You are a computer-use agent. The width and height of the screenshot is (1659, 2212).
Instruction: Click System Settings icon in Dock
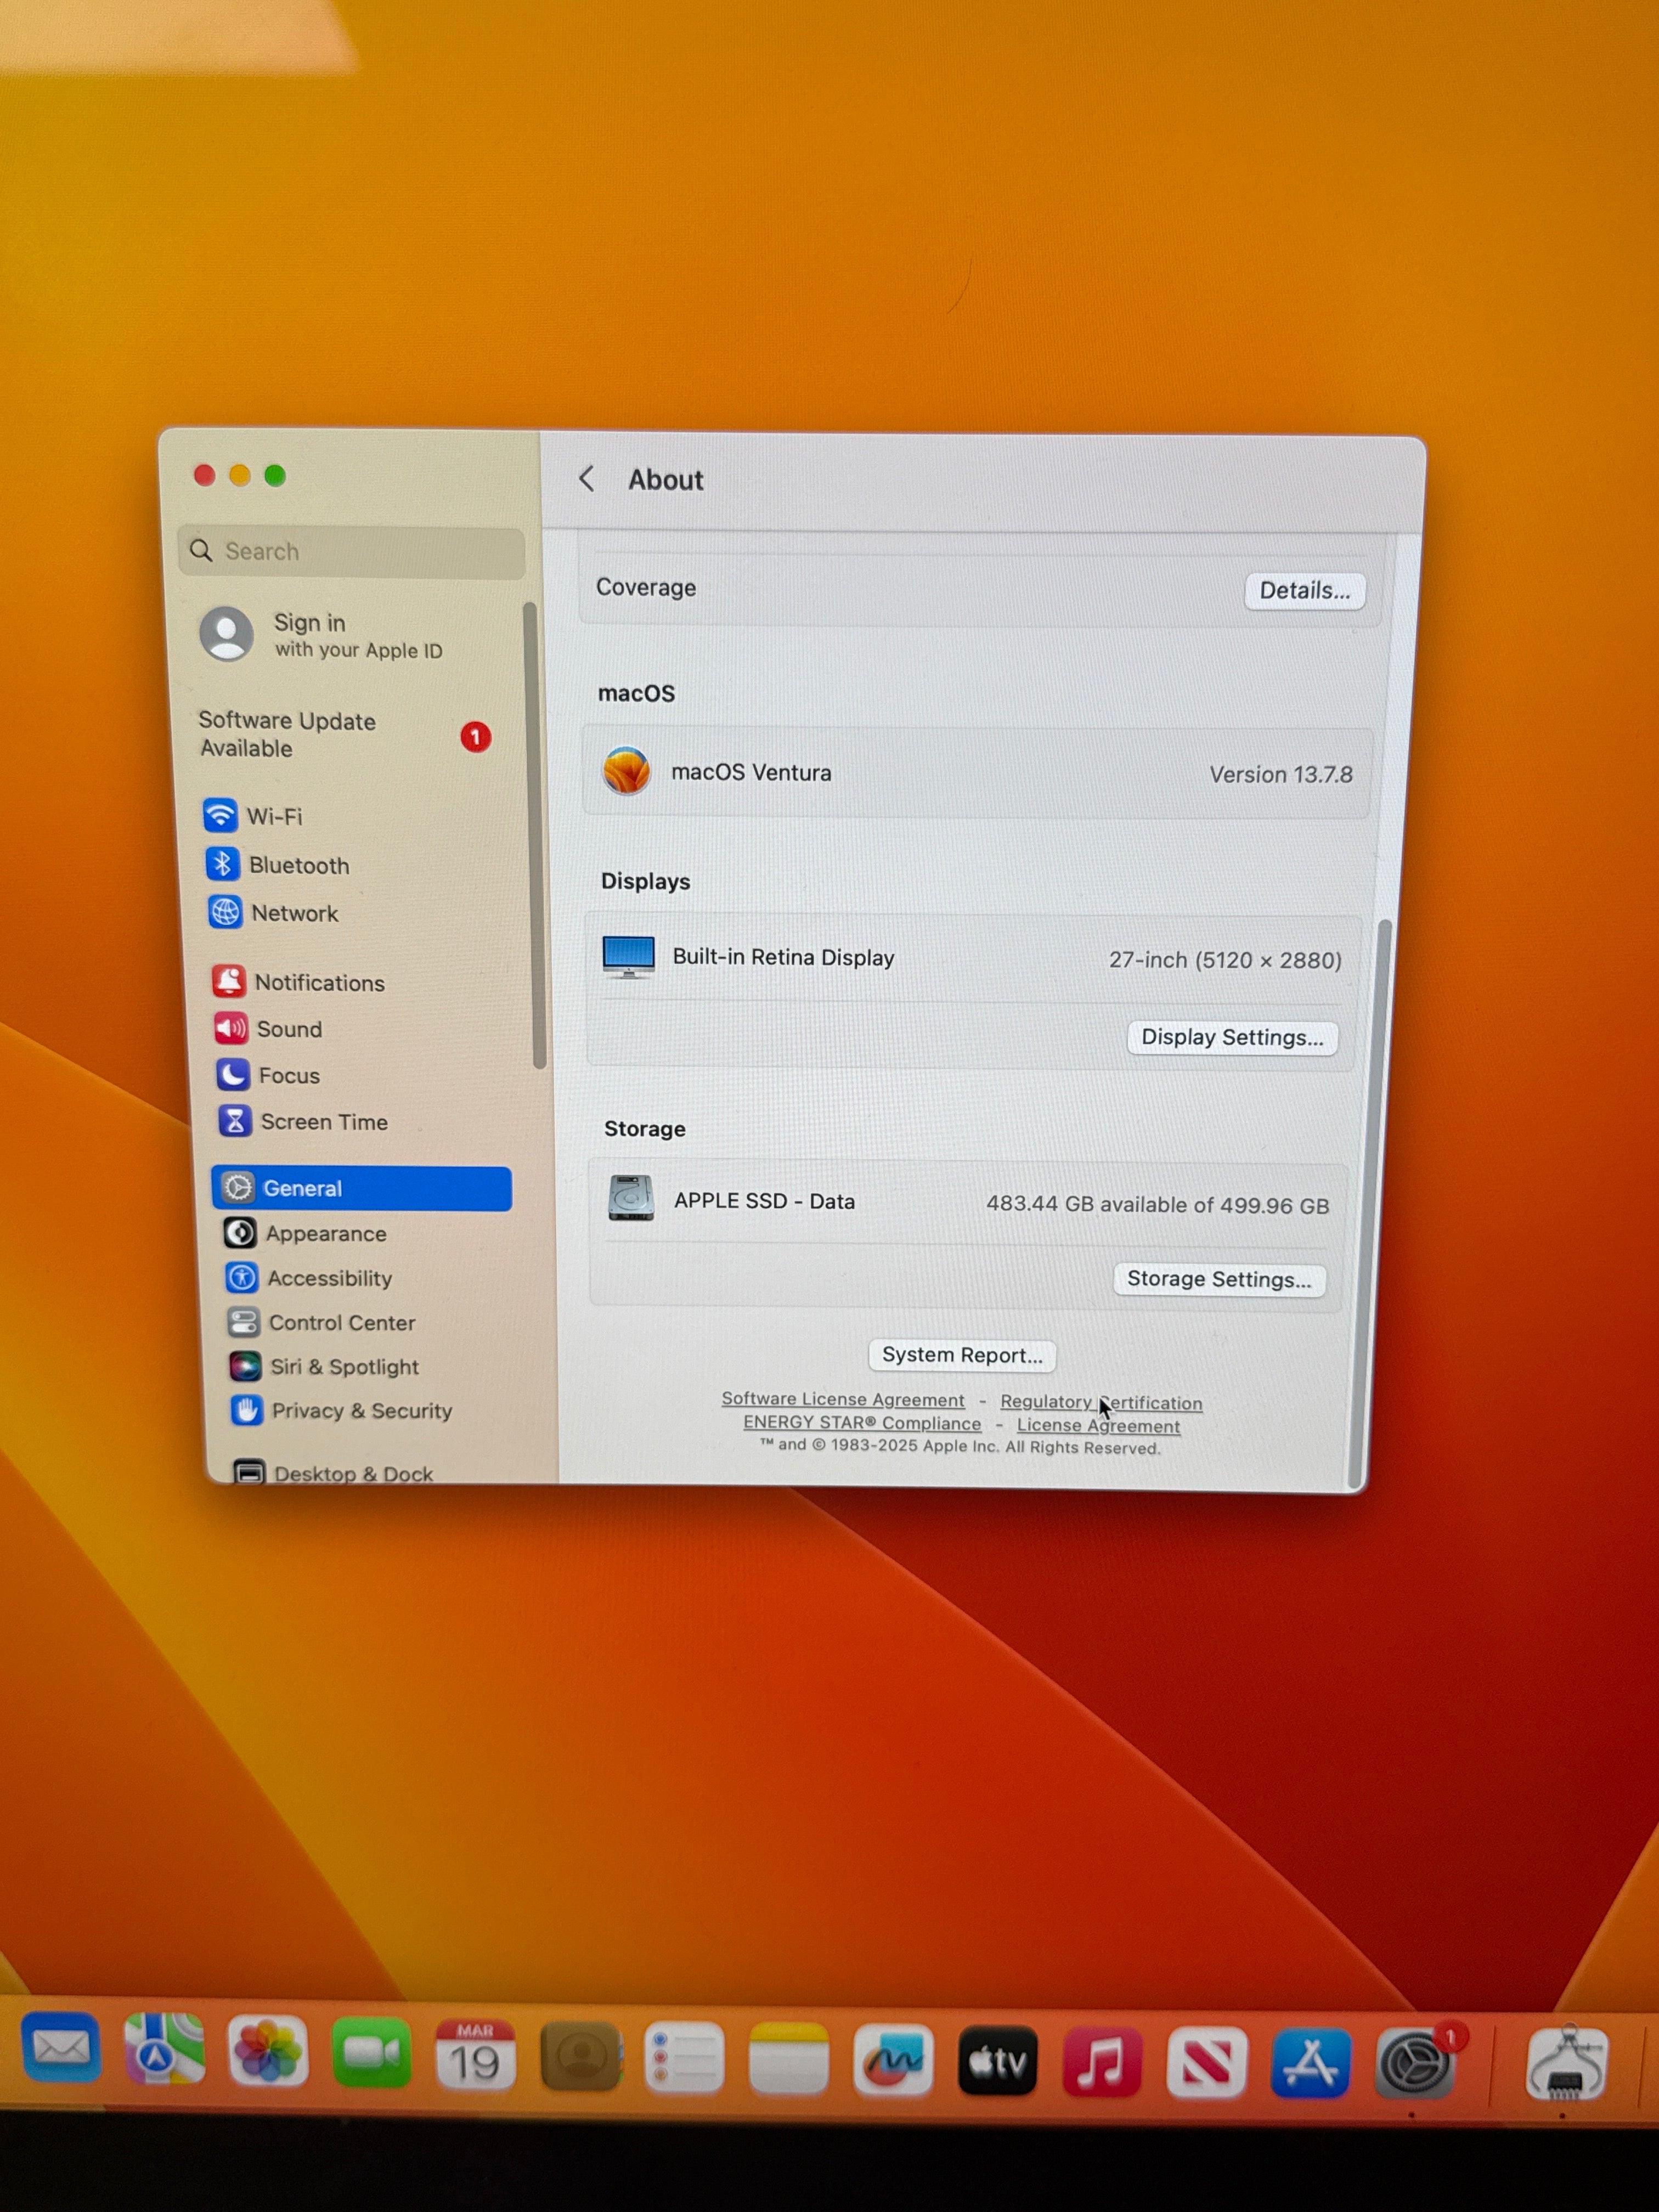(x=1415, y=2064)
